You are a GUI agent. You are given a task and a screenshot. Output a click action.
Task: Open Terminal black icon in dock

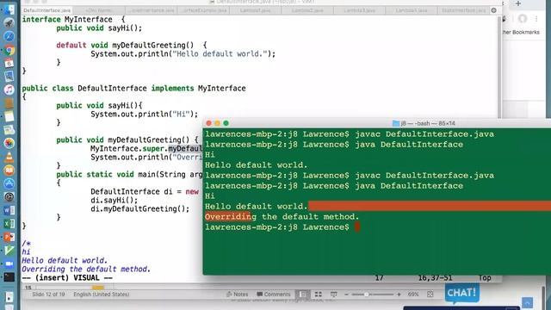coord(9,277)
